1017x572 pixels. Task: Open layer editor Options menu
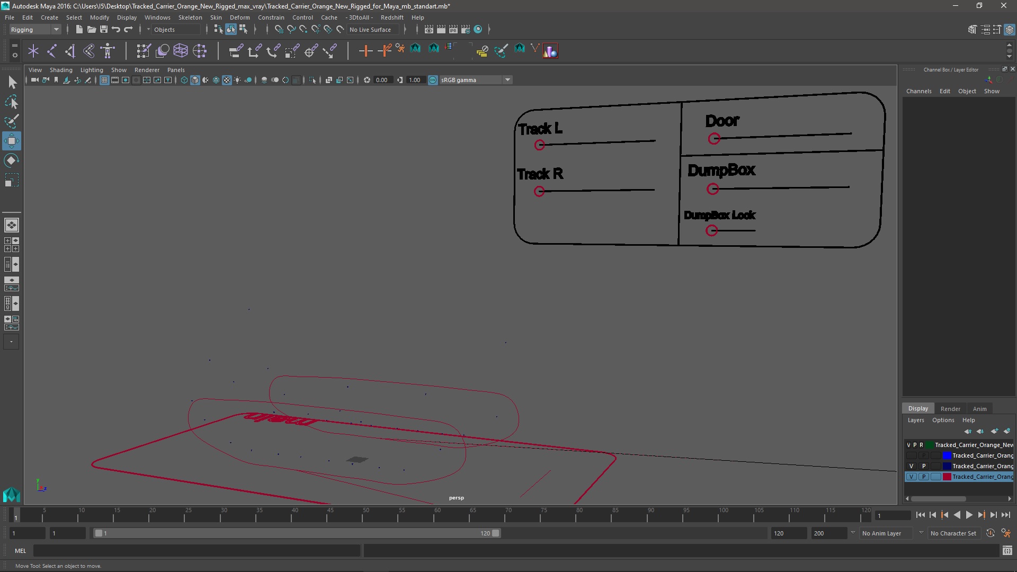(943, 420)
